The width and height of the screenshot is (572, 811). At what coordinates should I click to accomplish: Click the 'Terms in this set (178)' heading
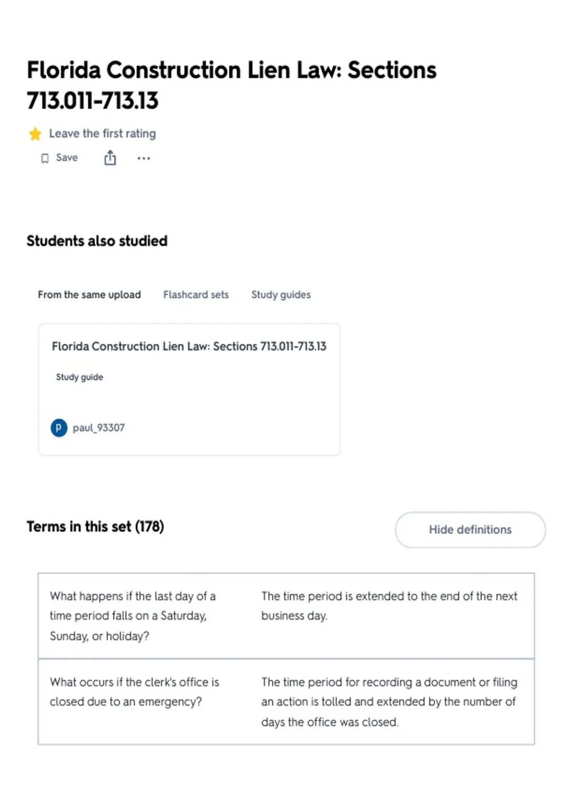(x=95, y=527)
